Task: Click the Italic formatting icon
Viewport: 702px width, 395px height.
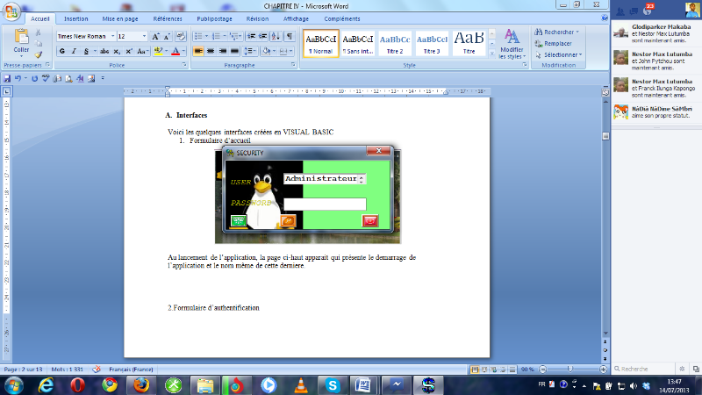Action: click(x=73, y=52)
